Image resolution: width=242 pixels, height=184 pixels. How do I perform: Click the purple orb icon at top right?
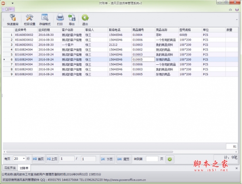tap(237, 10)
